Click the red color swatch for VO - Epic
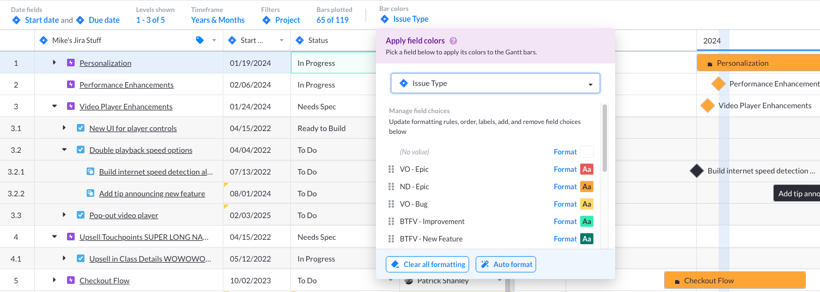The image size is (820, 292). tap(587, 169)
